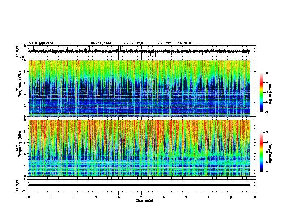Viewport: 286px width, 221px height.
Task: Click the "3" tick on the Time axis
Action: click(x=96, y=197)
